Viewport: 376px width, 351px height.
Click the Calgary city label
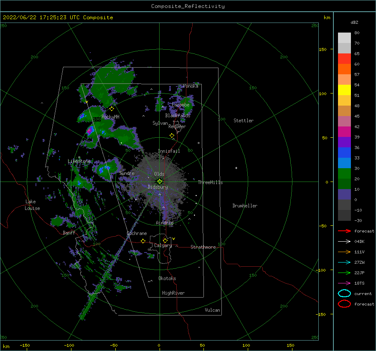click(x=163, y=245)
